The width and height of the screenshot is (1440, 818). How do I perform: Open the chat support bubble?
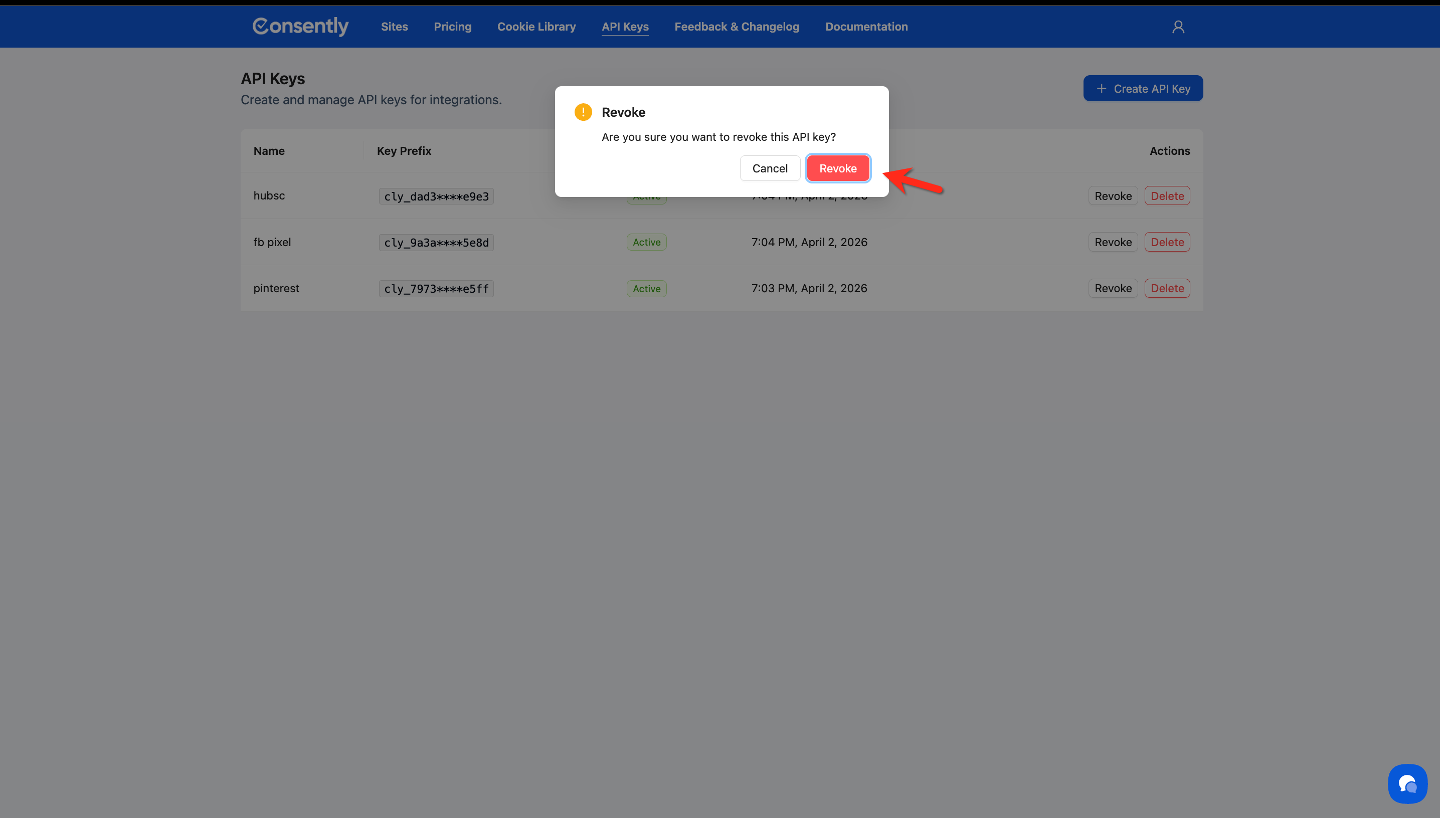point(1407,783)
